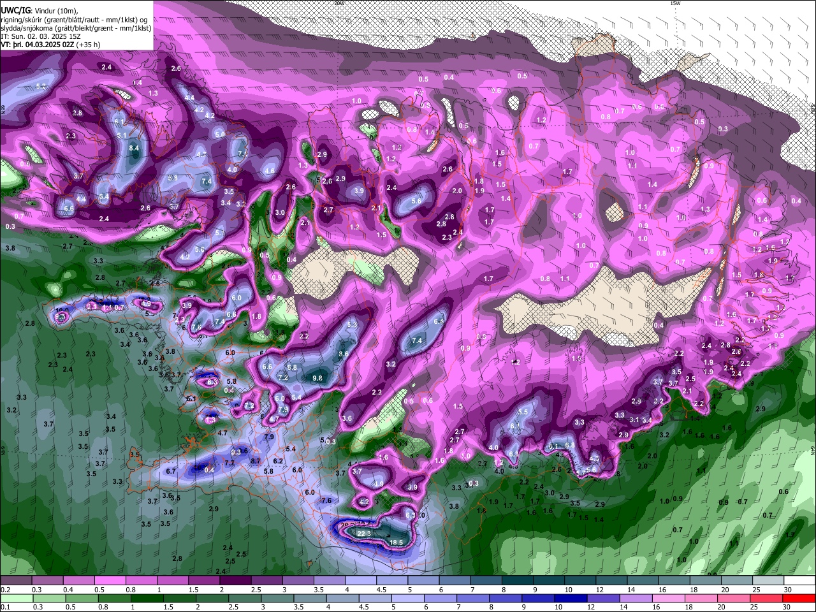816x612 pixels.
Task: Click the upper legend swatch between 0.2 and 0.3
Action: pyautogui.click(x=16, y=581)
